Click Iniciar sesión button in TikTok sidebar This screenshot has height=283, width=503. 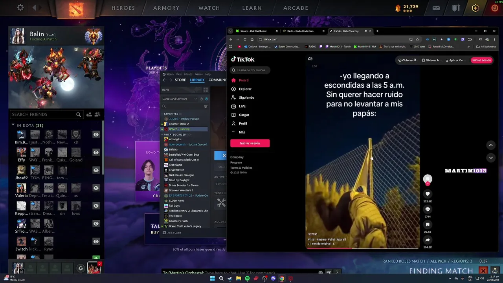click(250, 143)
